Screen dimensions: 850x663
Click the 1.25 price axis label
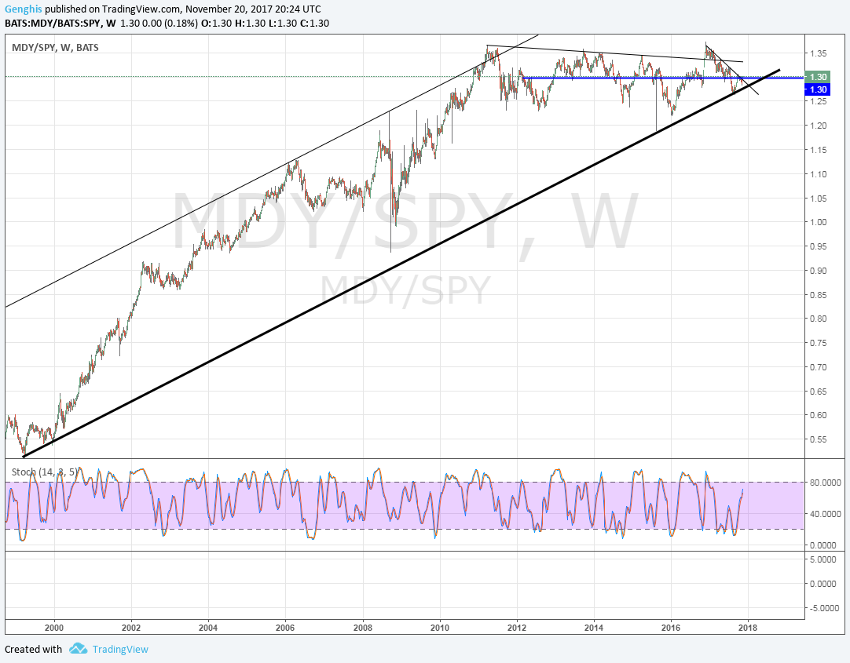[819, 101]
